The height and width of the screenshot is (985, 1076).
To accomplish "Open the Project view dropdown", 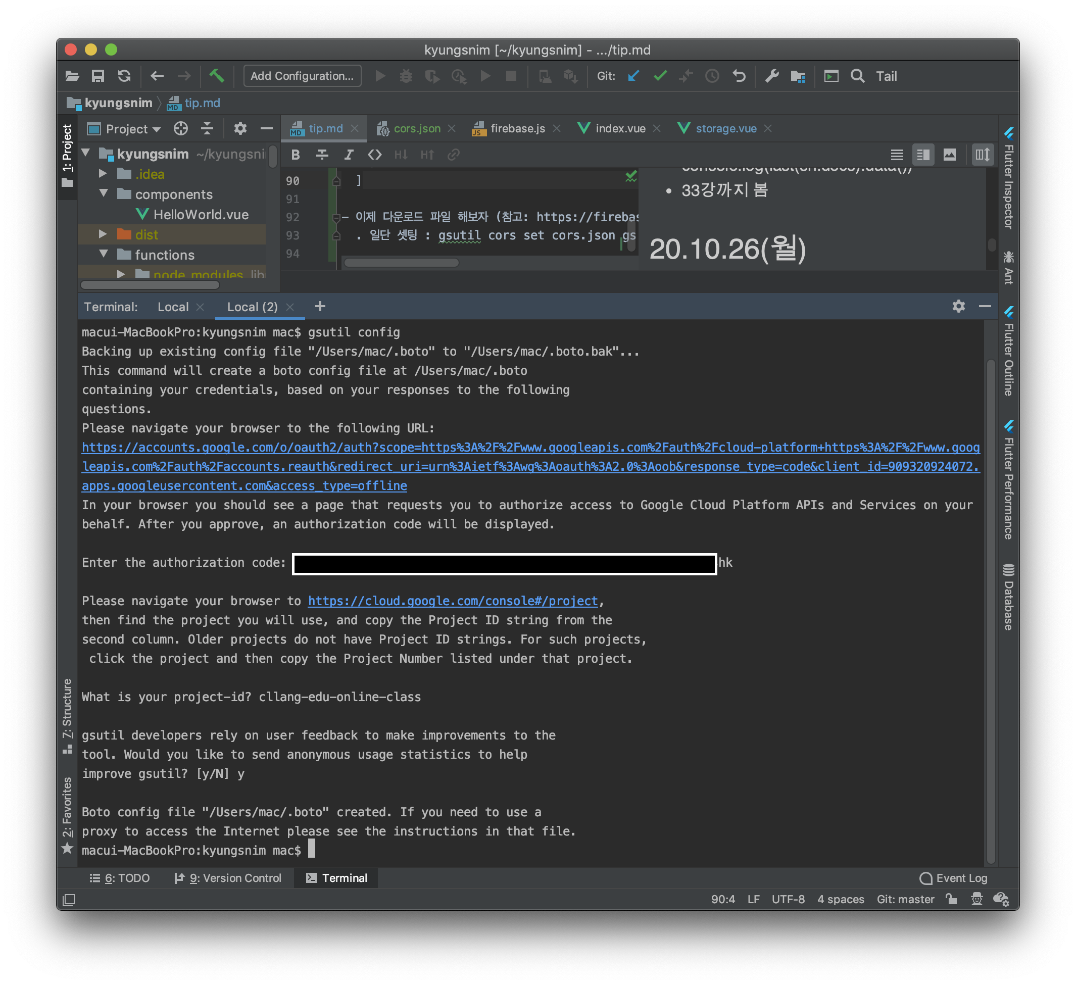I will 133,129.
